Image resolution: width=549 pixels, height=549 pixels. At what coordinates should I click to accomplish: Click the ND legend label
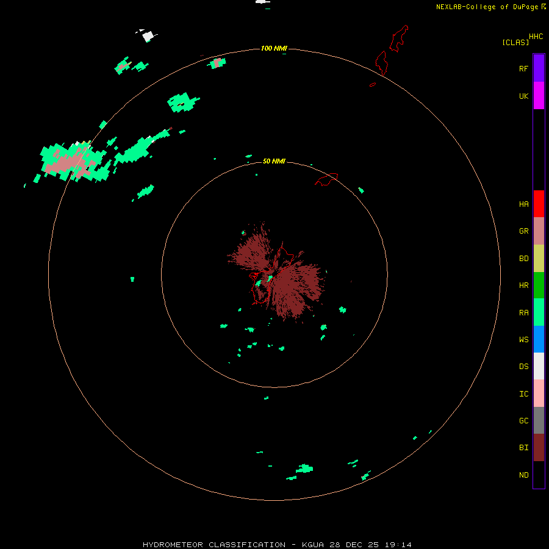[x=523, y=475]
